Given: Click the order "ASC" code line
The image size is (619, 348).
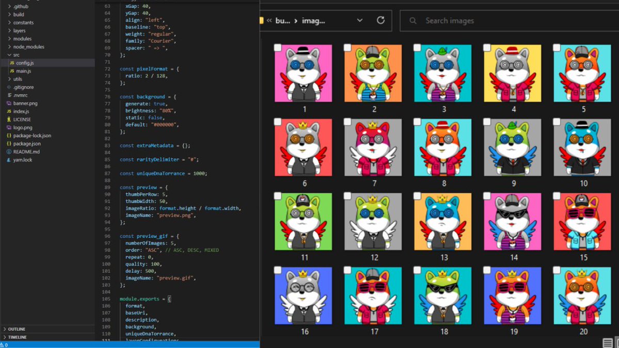Looking at the screenshot, I should coord(172,250).
